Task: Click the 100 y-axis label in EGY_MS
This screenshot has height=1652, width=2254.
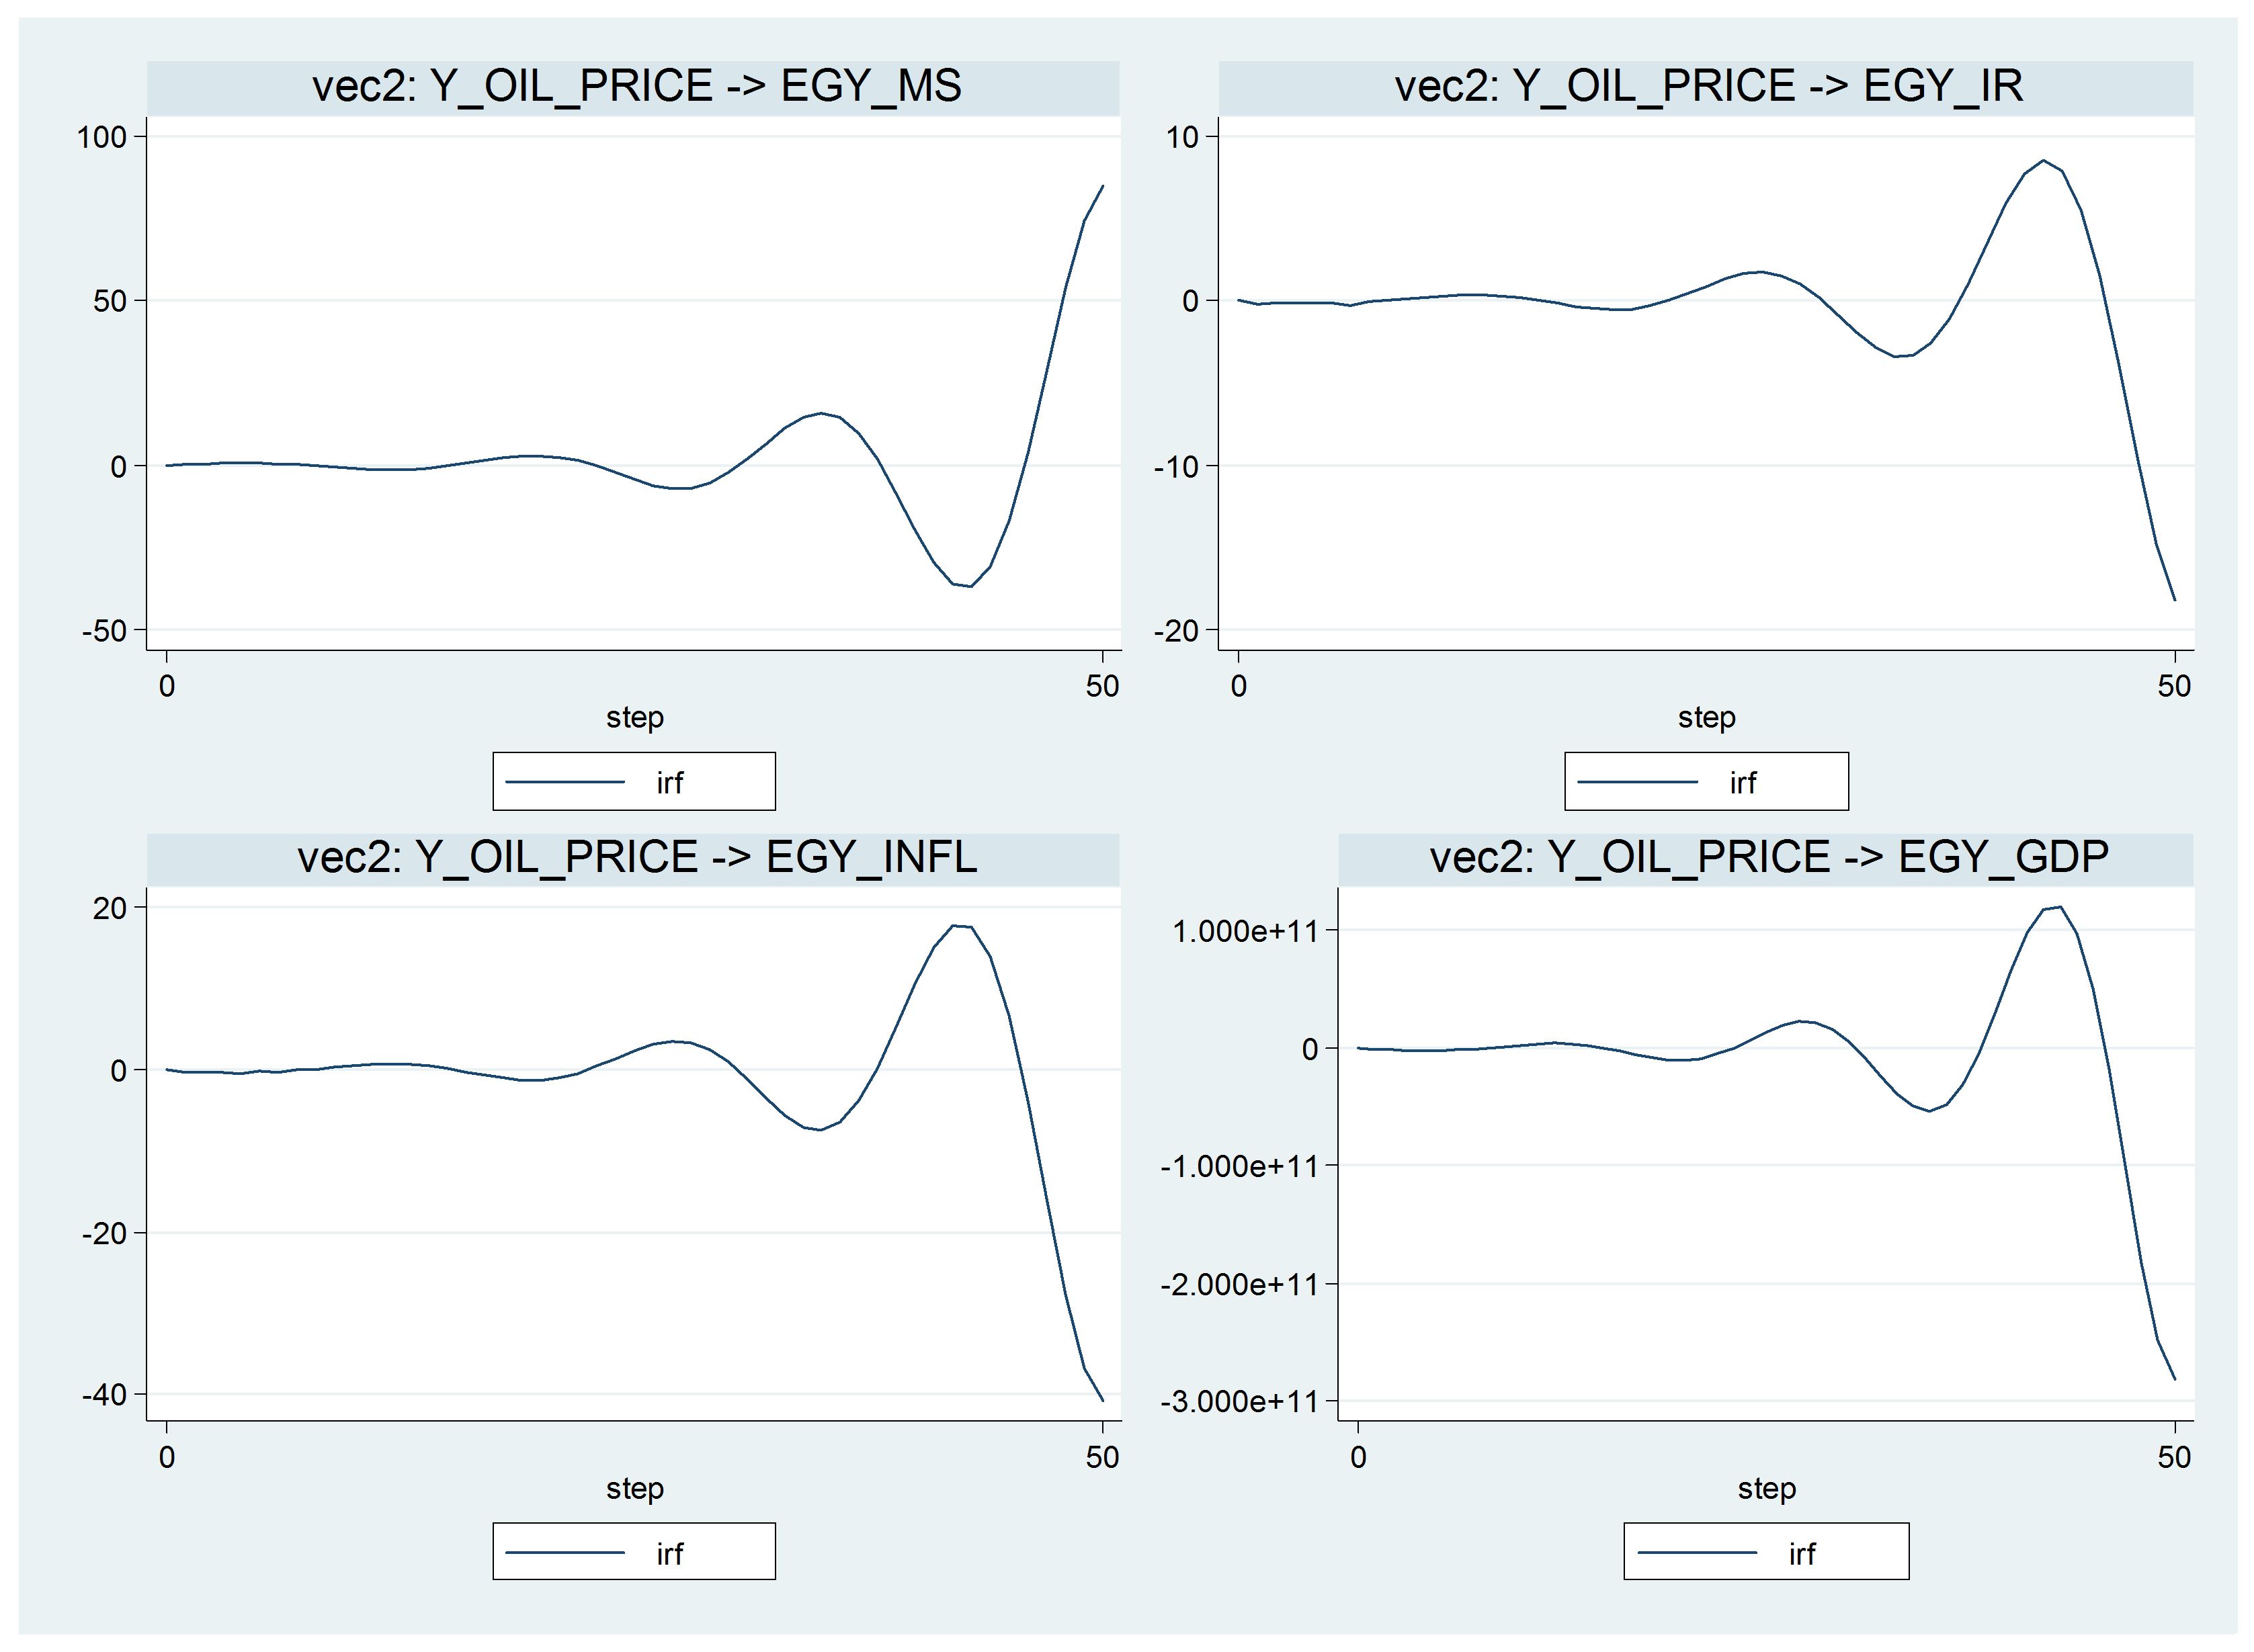Action: click(102, 137)
